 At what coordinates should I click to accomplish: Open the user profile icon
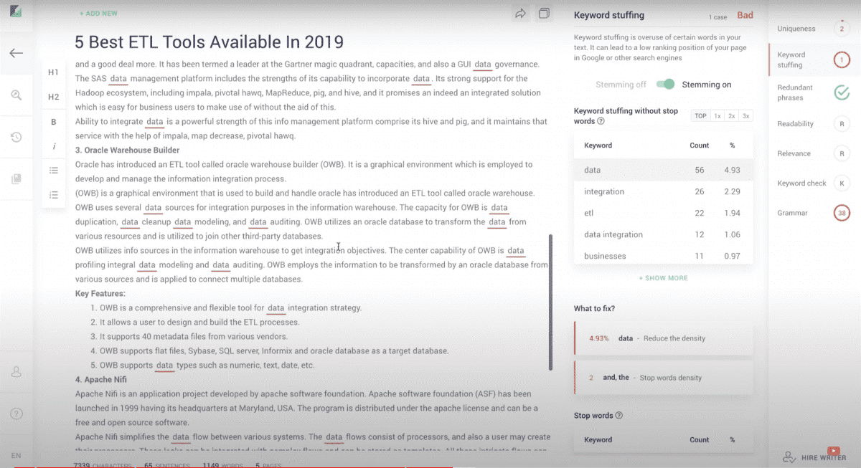coord(16,371)
